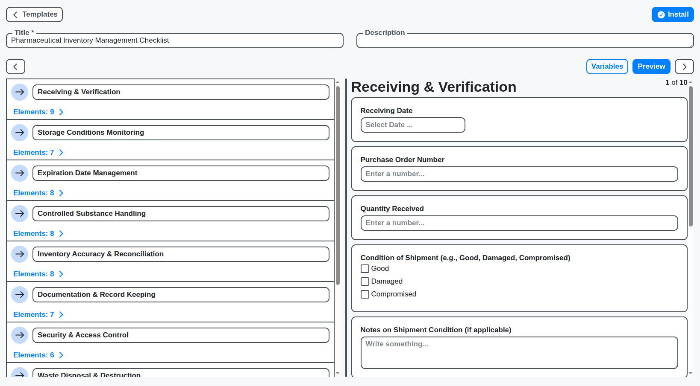700x386 pixels.
Task: Advance to the next preview page chevron
Action: 684,67
